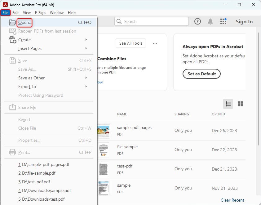Open the Edit menu
This screenshot has width=261, height=205.
(15, 13)
